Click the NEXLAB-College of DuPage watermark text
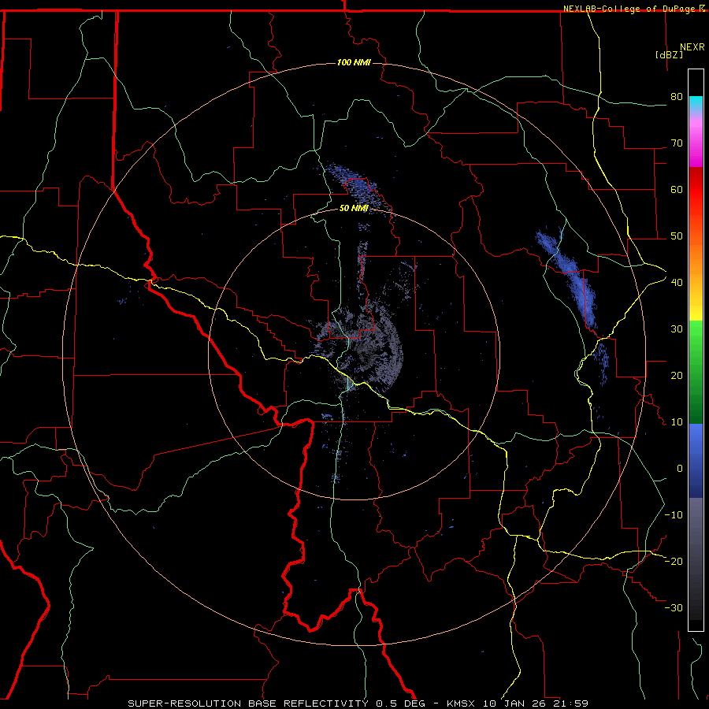The height and width of the screenshot is (709, 709). (634, 9)
